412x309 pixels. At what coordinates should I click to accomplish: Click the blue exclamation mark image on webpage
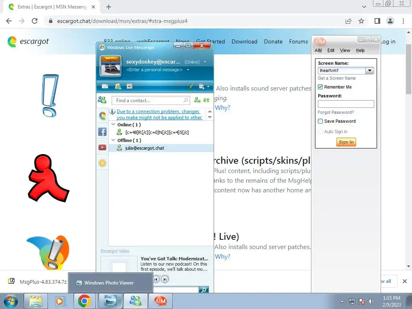(50, 95)
